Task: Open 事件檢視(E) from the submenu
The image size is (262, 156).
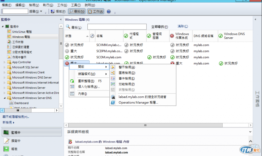Action: pos(143,78)
